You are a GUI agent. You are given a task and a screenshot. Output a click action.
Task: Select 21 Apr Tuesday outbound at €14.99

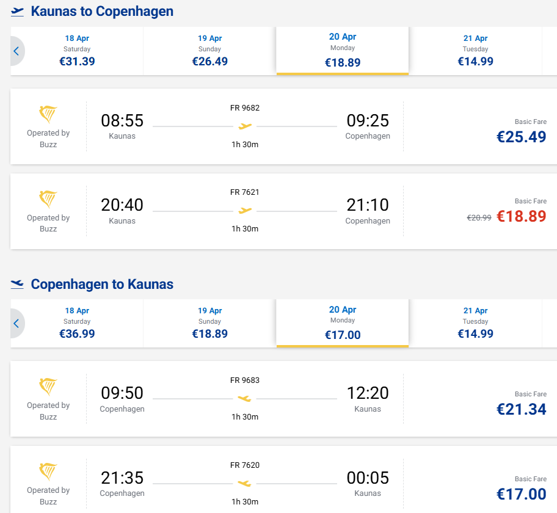click(475, 51)
